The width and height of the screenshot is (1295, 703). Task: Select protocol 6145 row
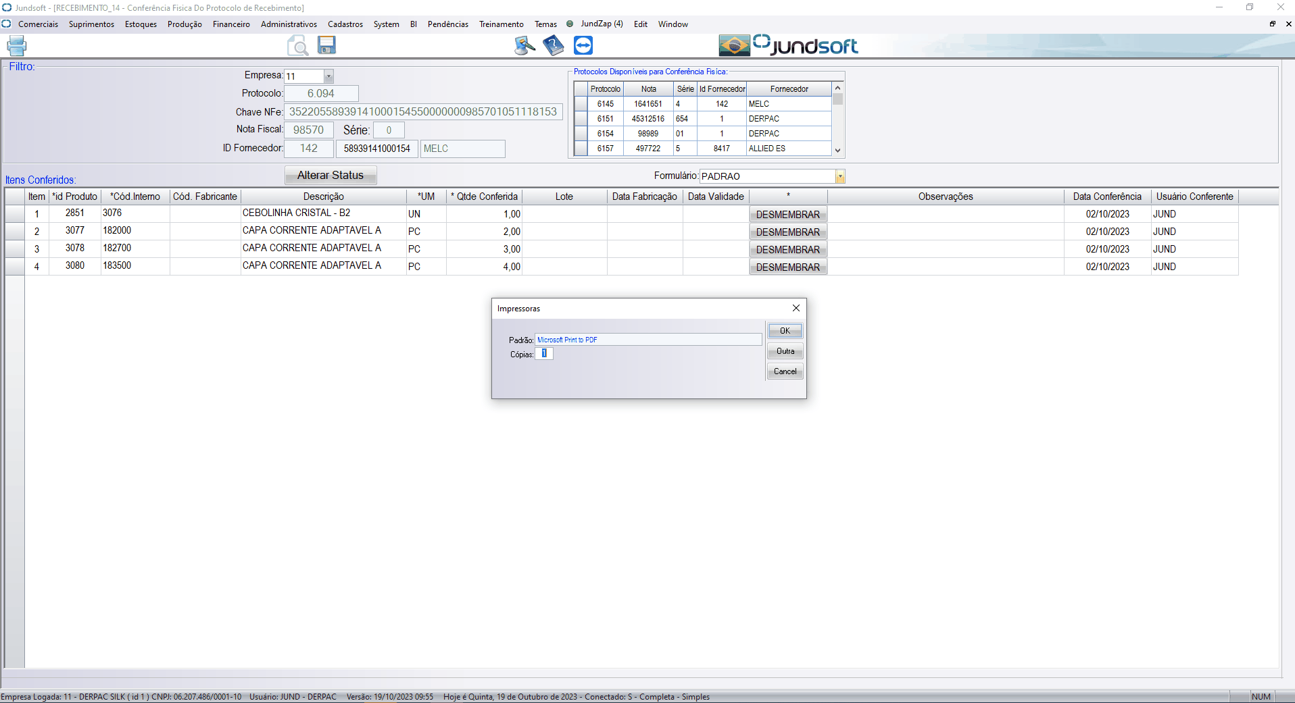pyautogui.click(x=703, y=104)
